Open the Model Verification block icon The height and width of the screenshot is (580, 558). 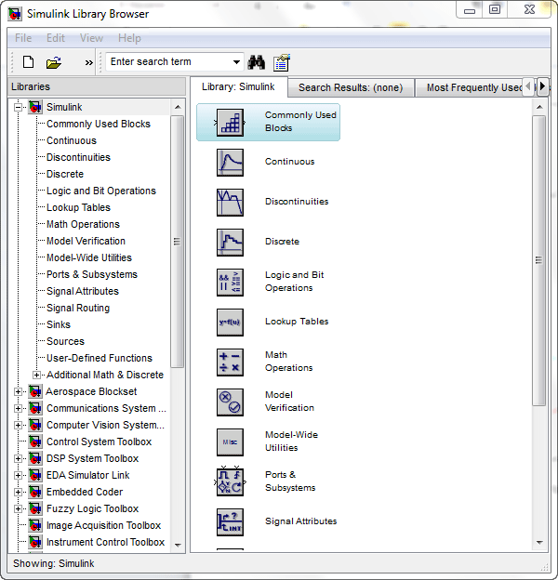coord(230,402)
